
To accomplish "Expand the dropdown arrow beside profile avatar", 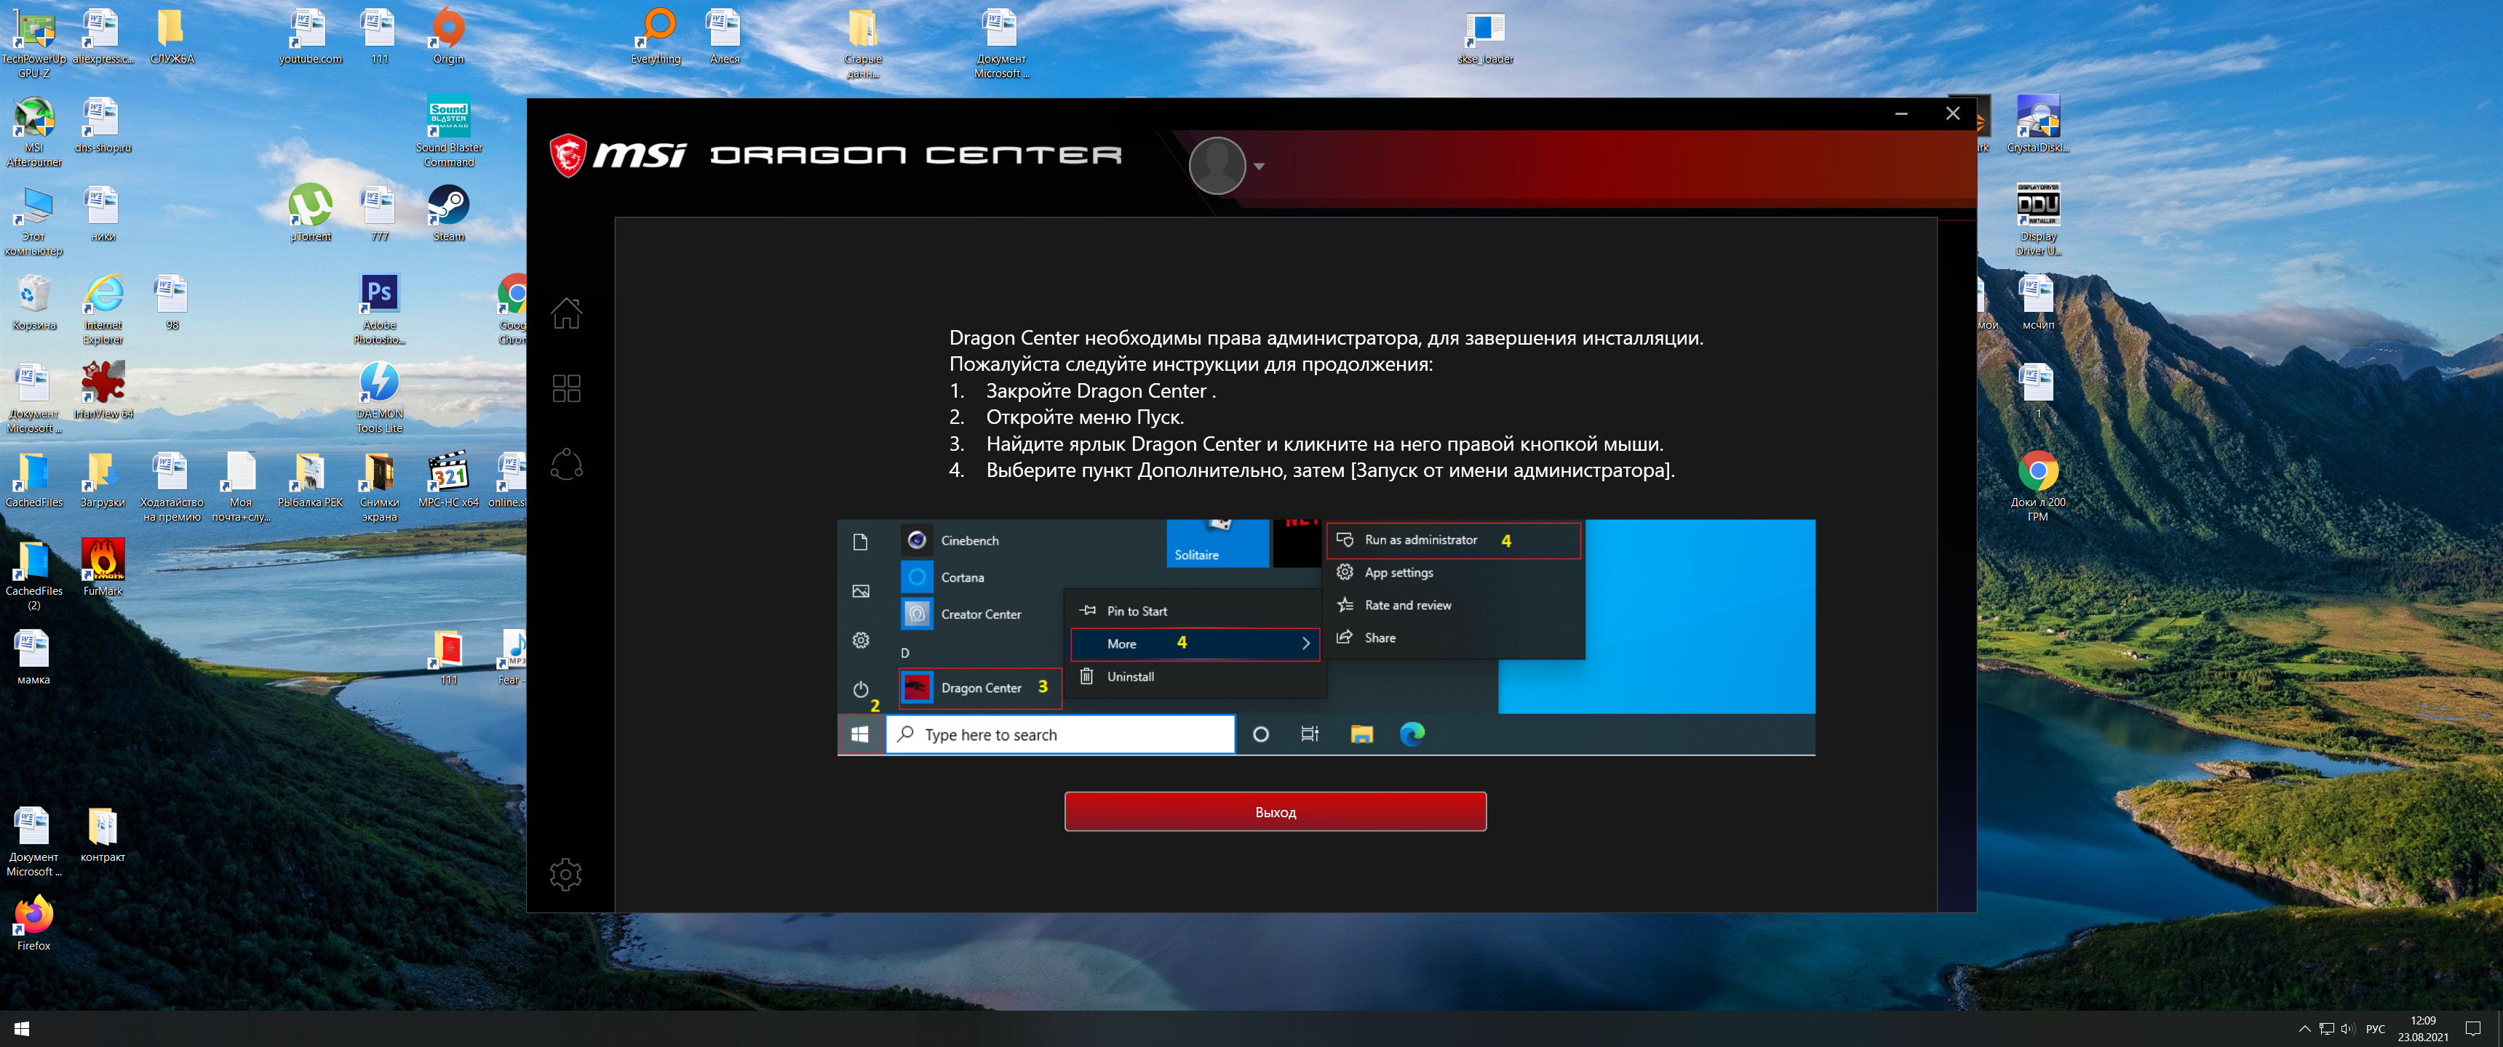I will point(1260,166).
